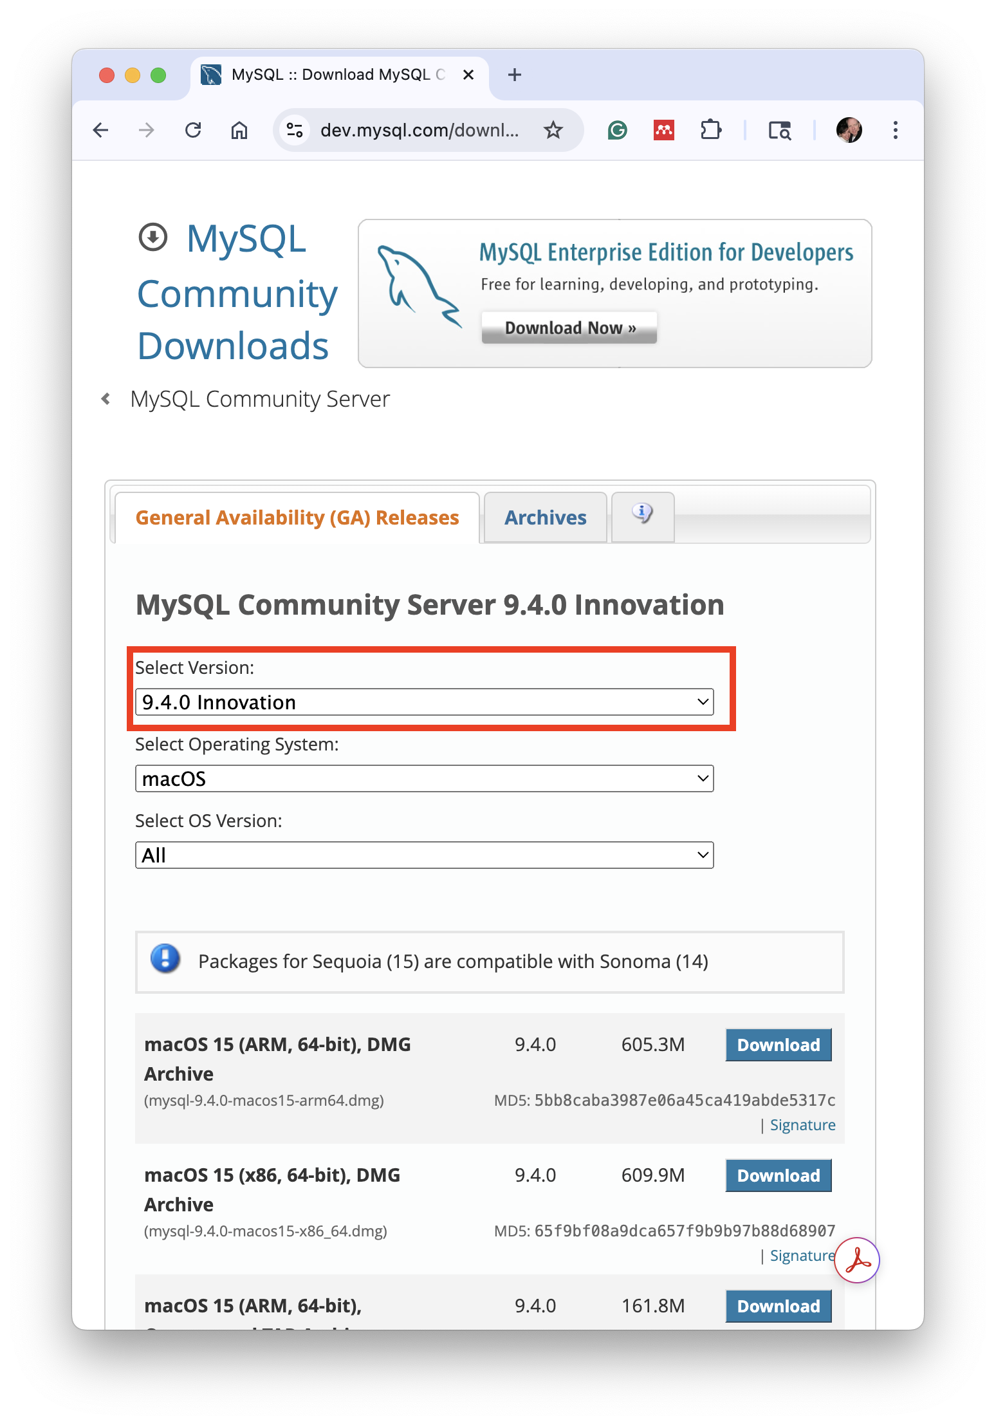Screen dimensions: 996x1425
Task: Open Signature link for ARM DMG
Action: [802, 1125]
